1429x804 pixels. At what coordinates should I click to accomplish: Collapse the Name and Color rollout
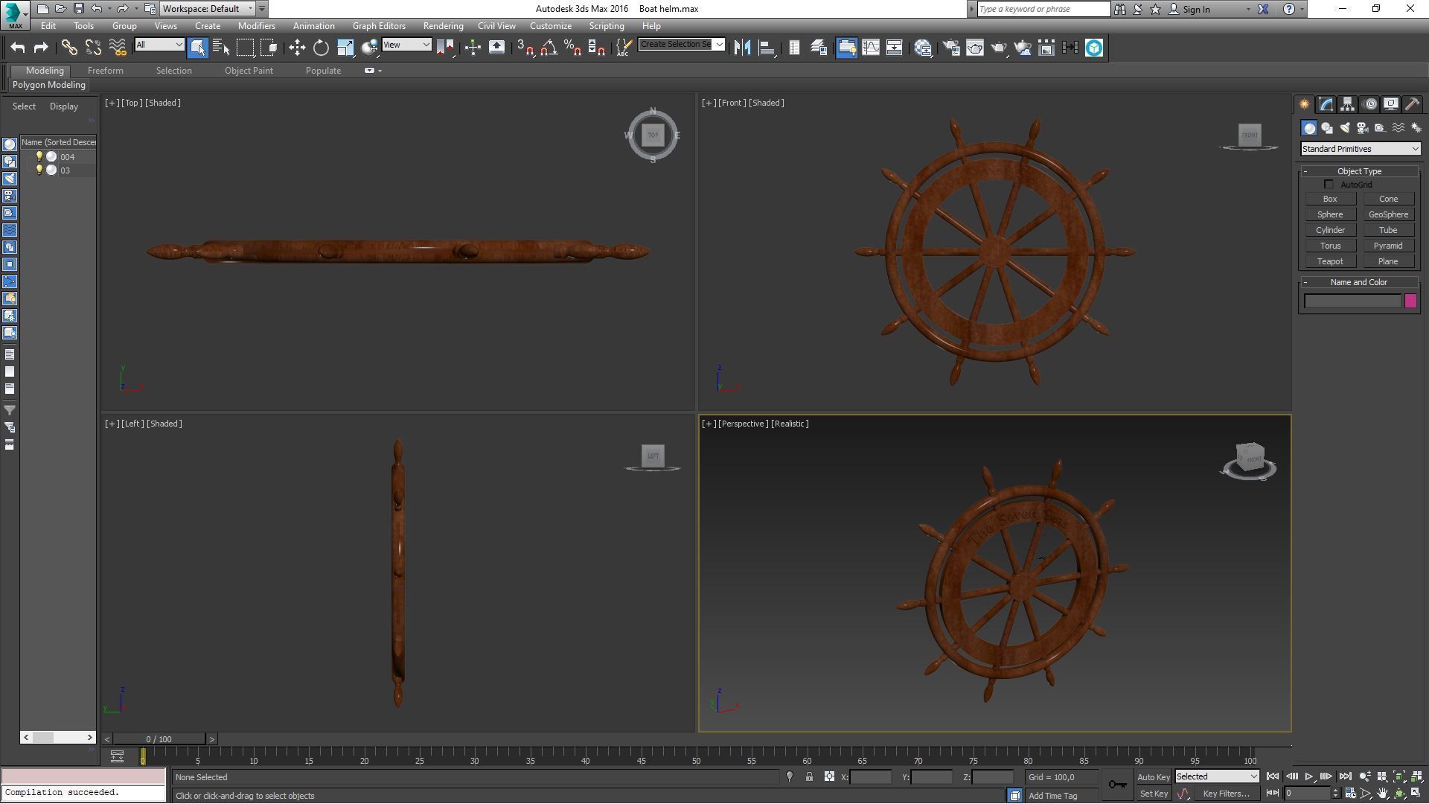pos(1305,282)
